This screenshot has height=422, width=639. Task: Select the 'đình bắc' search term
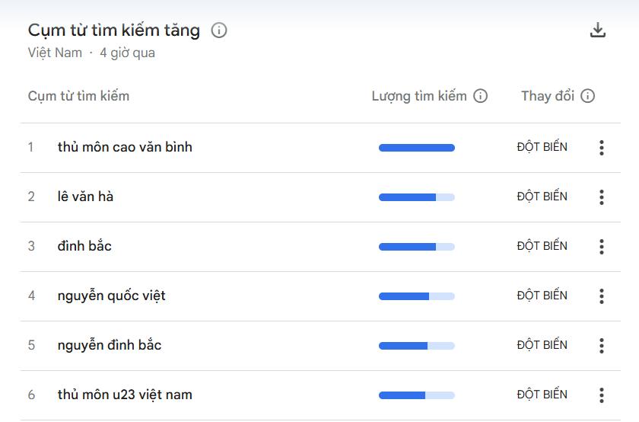click(x=84, y=246)
